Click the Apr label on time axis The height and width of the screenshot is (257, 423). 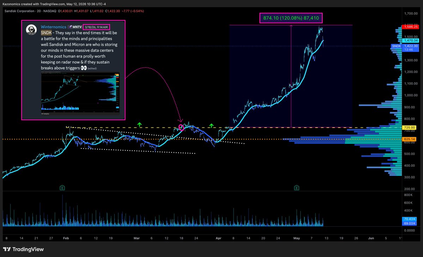[x=219, y=238]
